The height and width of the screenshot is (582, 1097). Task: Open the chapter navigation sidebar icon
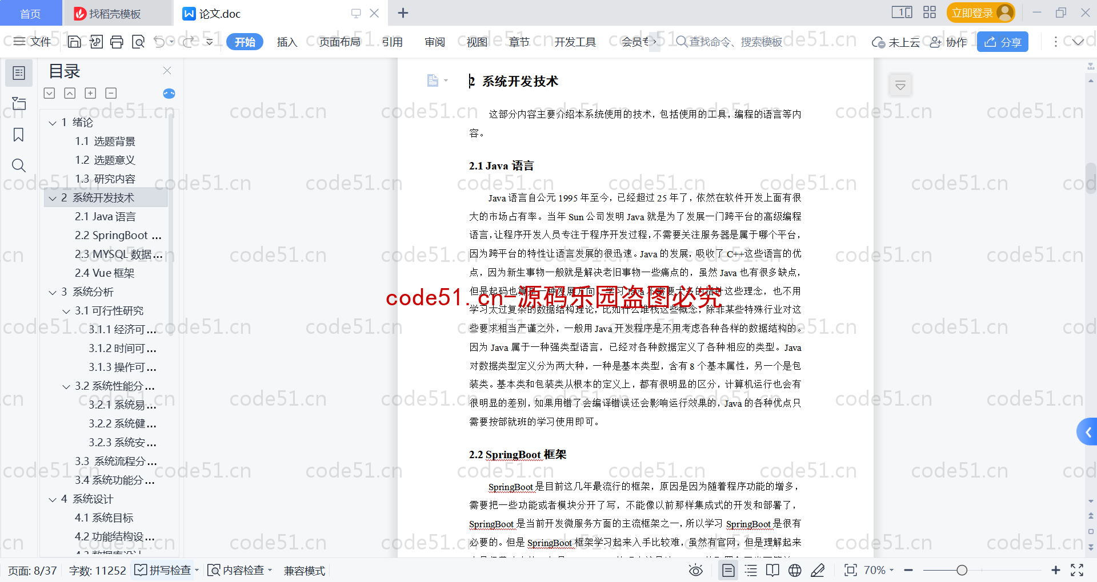19,103
